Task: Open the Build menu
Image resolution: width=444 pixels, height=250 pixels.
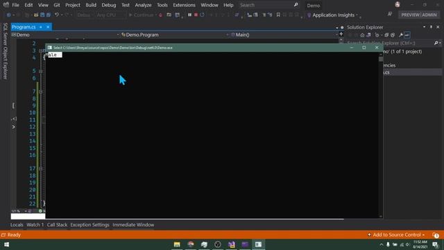Action: click(91, 5)
